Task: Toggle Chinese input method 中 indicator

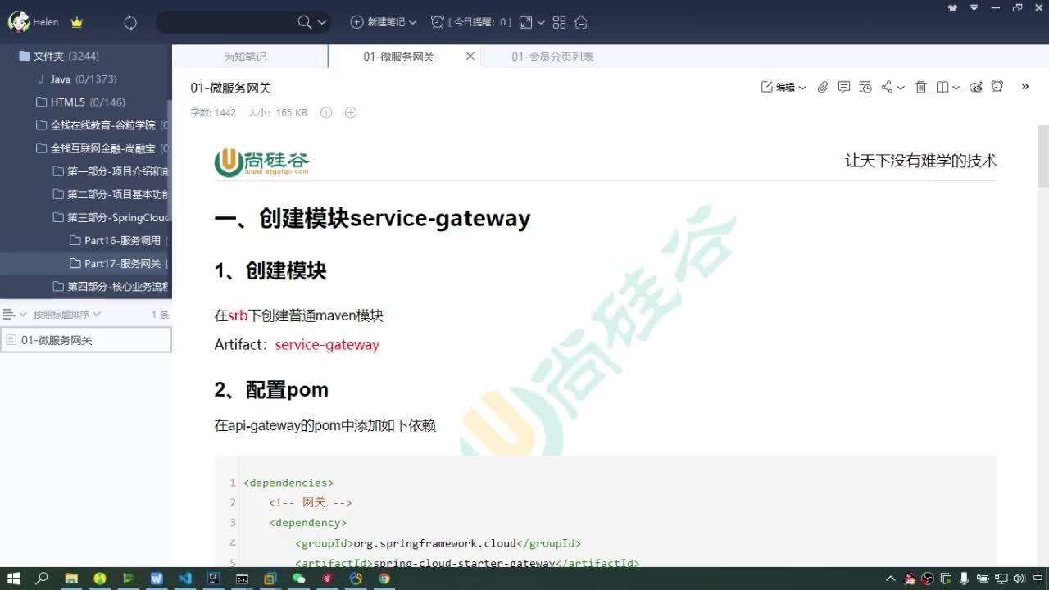Action: pos(1038,579)
